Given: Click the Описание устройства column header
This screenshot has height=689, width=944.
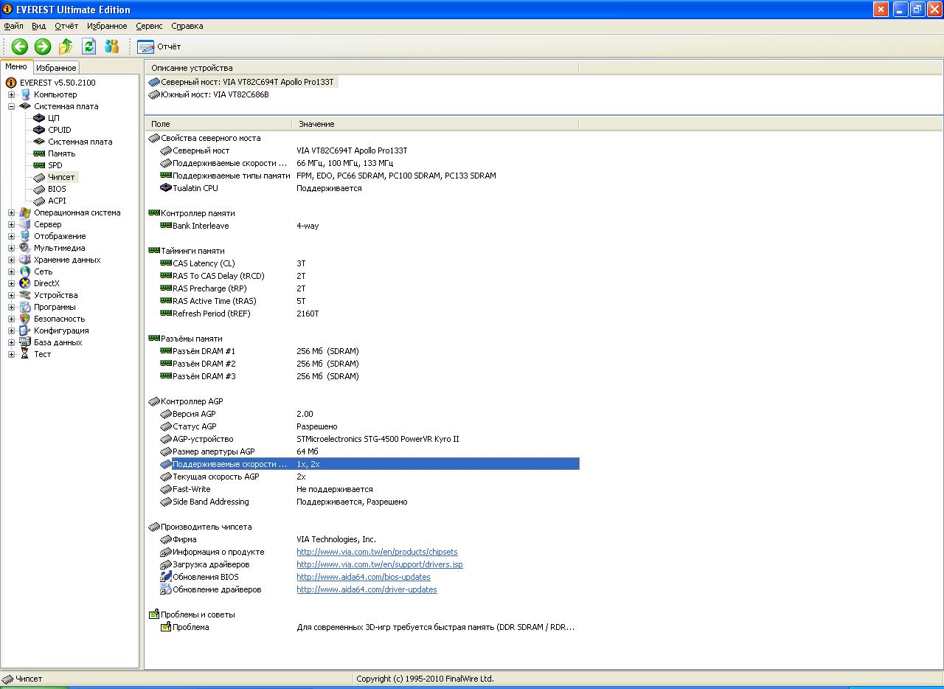Looking at the screenshot, I should (x=361, y=68).
